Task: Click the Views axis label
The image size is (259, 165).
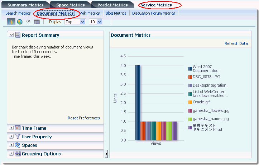Action: pyautogui.click(x=155, y=143)
